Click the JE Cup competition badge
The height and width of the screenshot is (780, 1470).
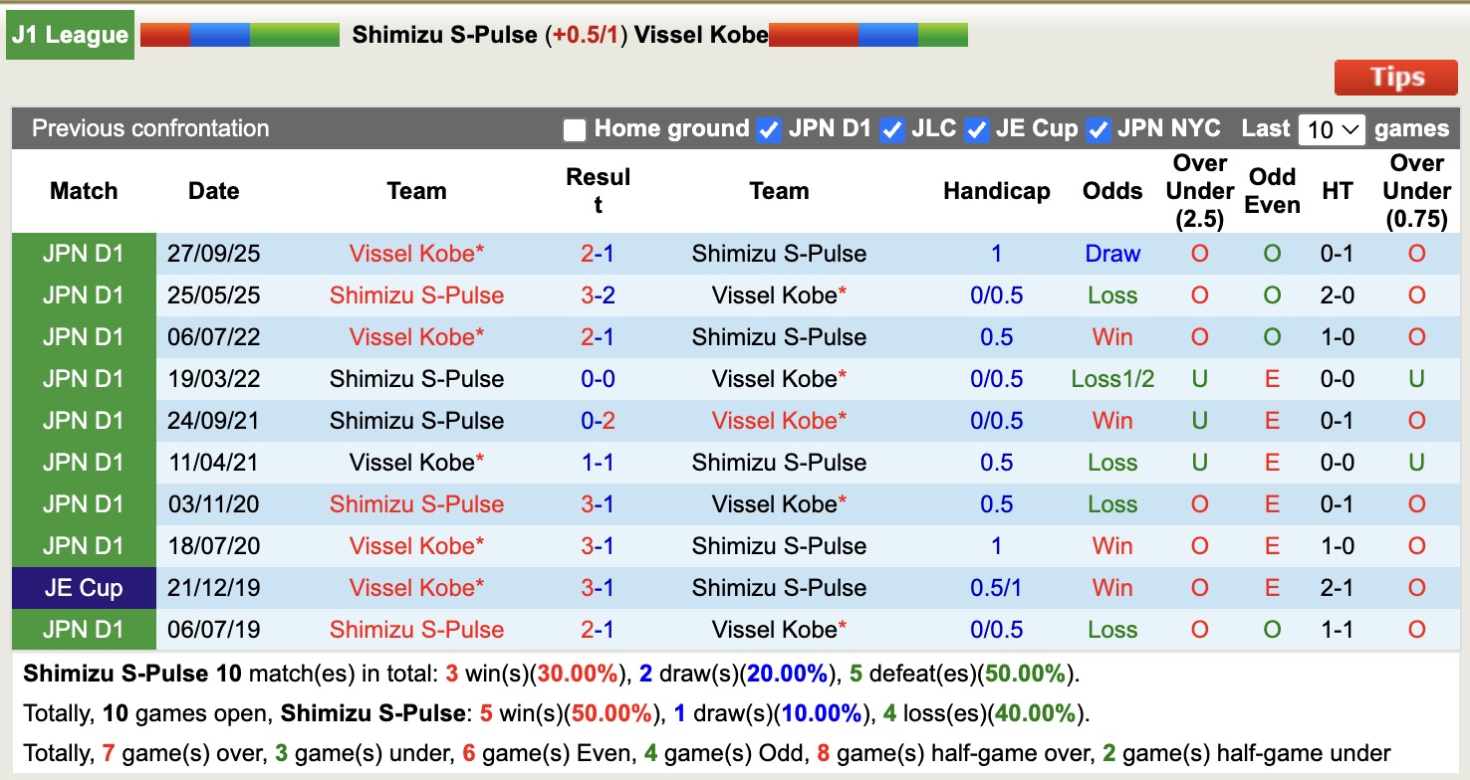pyautogui.click(x=83, y=587)
